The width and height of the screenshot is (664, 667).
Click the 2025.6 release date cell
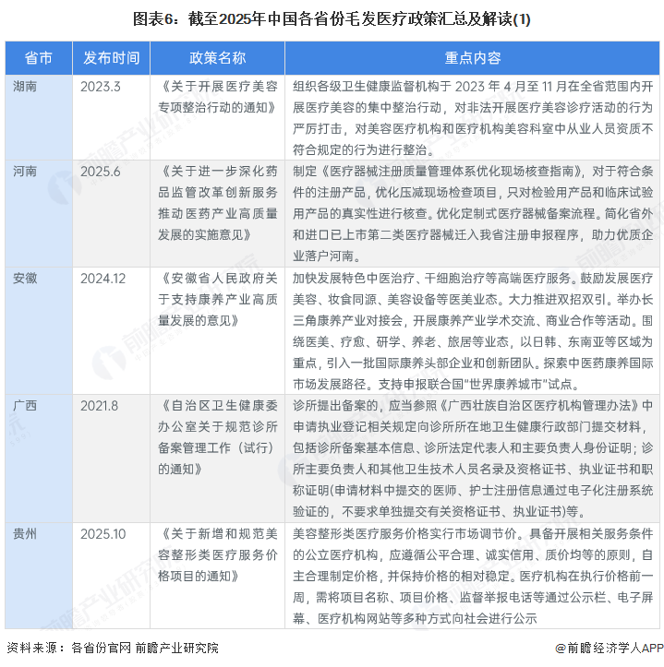[x=101, y=171]
